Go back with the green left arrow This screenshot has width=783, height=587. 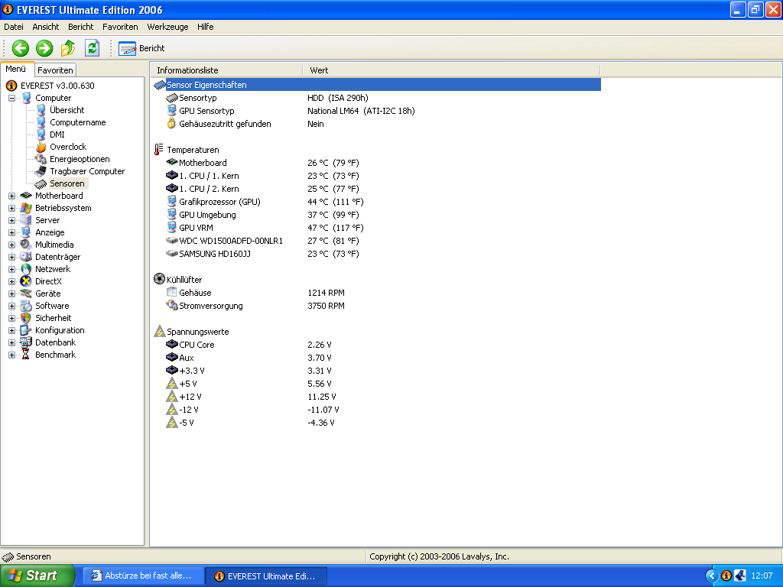coord(21,48)
